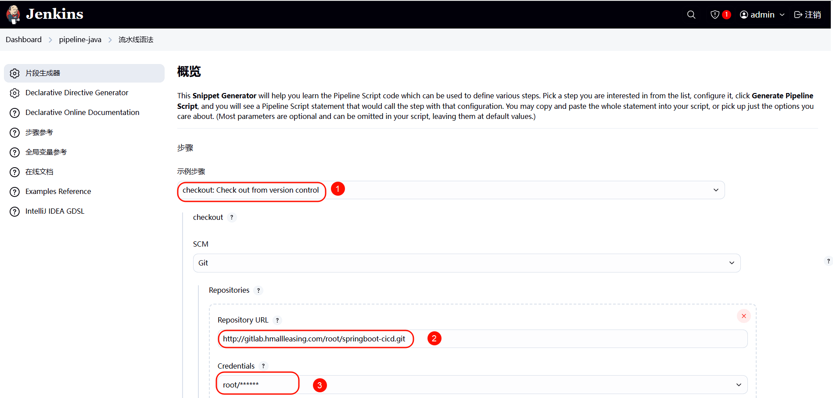Screen dimensions: 833x398
Task: Select the 片段生成器 sidebar item
Action: coord(43,73)
